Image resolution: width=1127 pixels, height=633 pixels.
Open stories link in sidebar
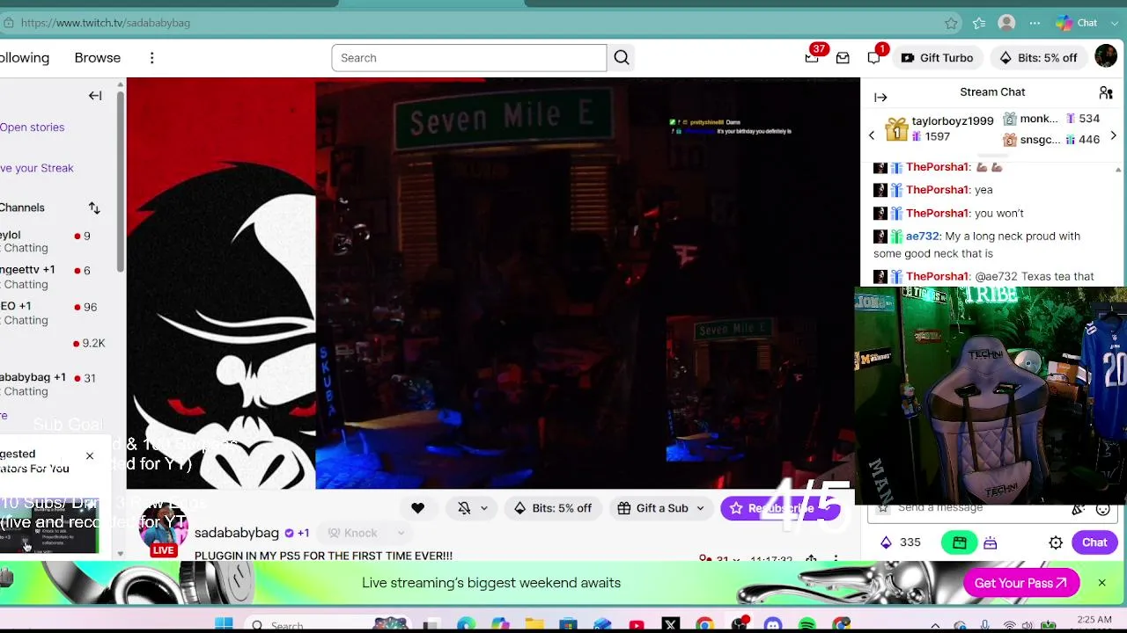(x=32, y=127)
